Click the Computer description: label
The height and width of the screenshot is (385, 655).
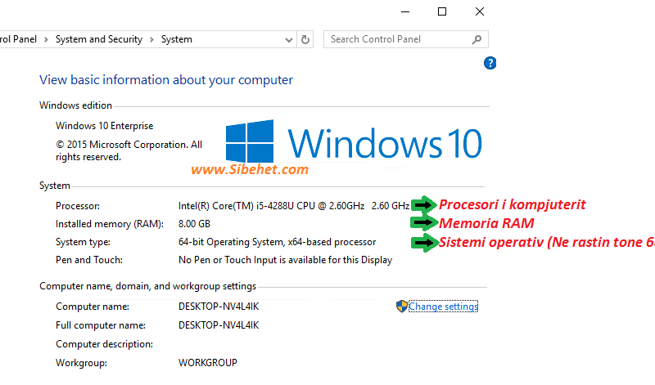105,344
